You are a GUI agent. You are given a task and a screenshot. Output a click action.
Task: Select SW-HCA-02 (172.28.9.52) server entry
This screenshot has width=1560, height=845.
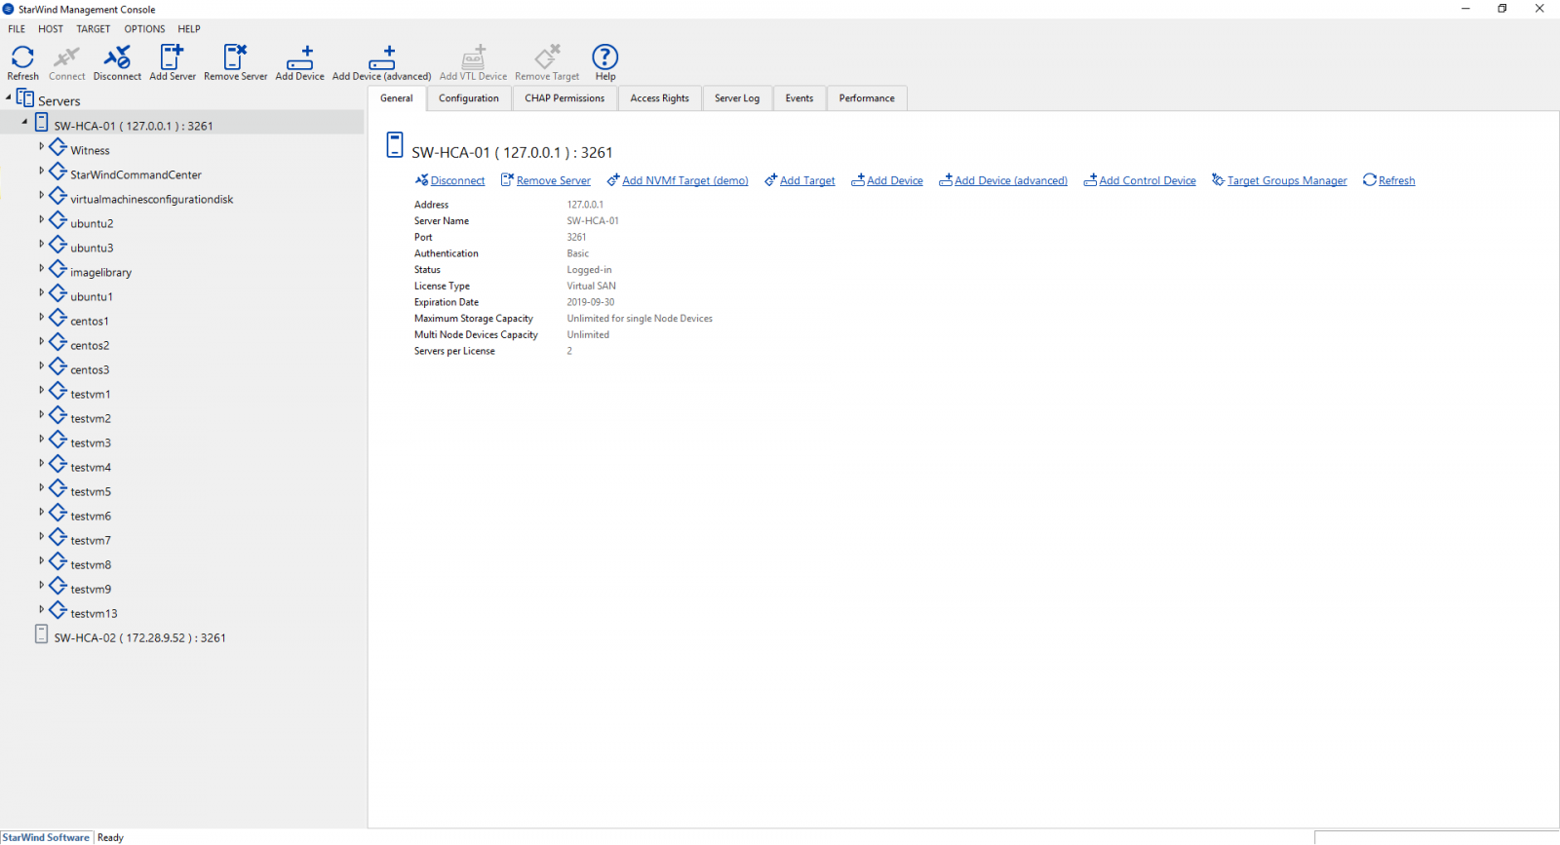pyautogui.click(x=139, y=638)
